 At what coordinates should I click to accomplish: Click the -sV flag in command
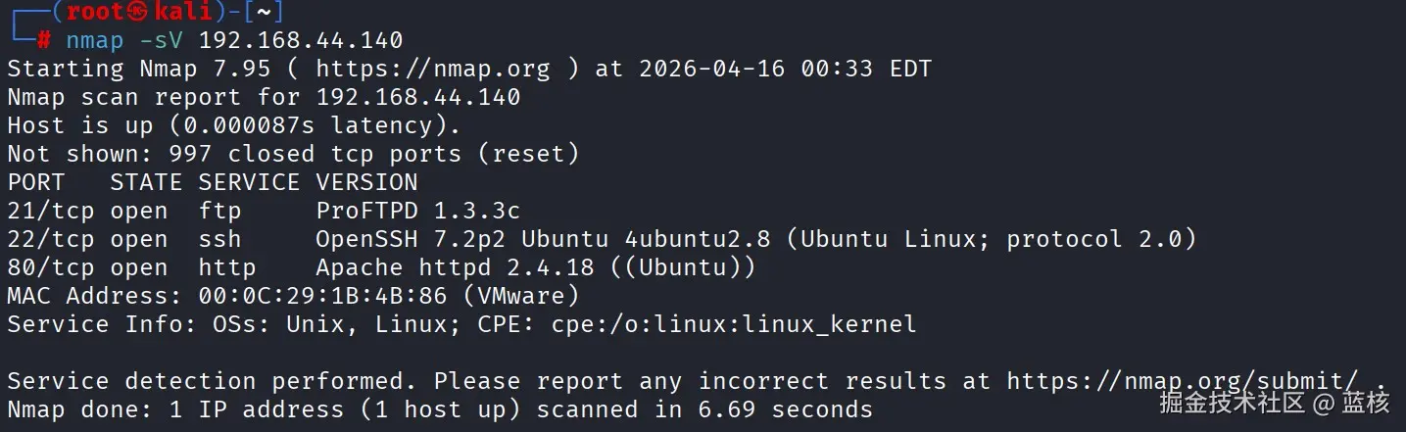pos(162,41)
